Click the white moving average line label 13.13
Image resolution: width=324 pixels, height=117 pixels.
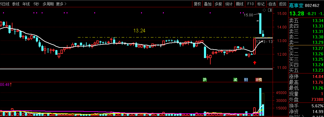[x=264, y=42]
